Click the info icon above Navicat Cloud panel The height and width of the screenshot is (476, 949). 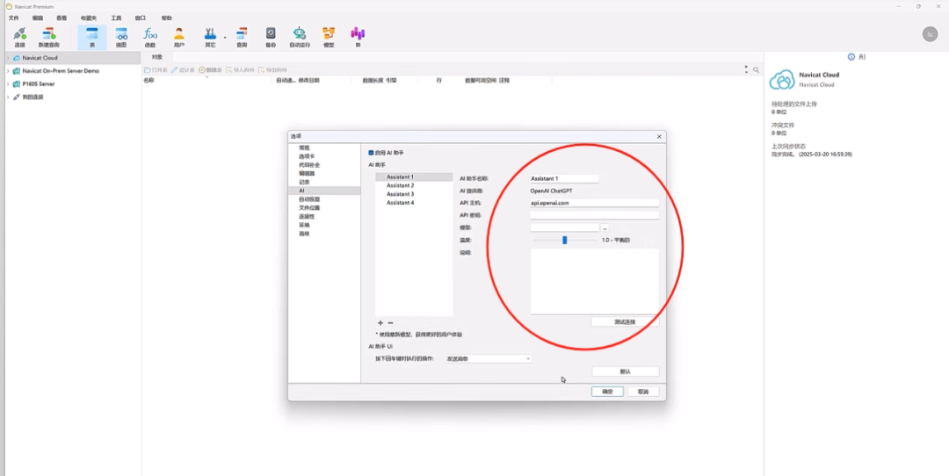[851, 57]
